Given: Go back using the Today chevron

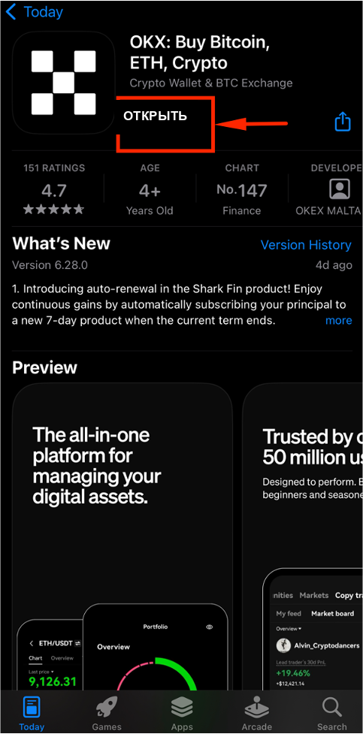Looking at the screenshot, I should (x=10, y=12).
